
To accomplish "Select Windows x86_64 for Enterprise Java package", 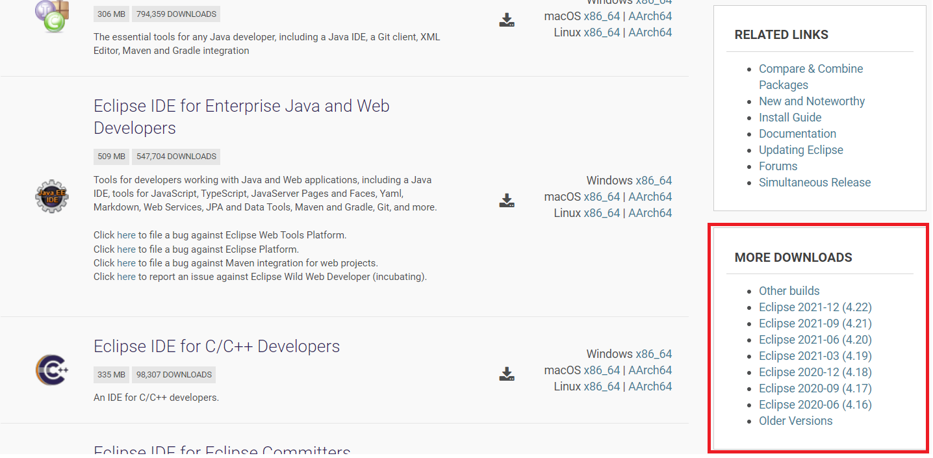I will (654, 181).
